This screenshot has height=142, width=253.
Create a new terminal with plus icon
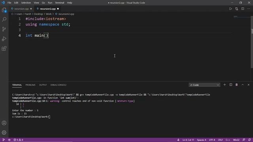click(x=225, y=85)
